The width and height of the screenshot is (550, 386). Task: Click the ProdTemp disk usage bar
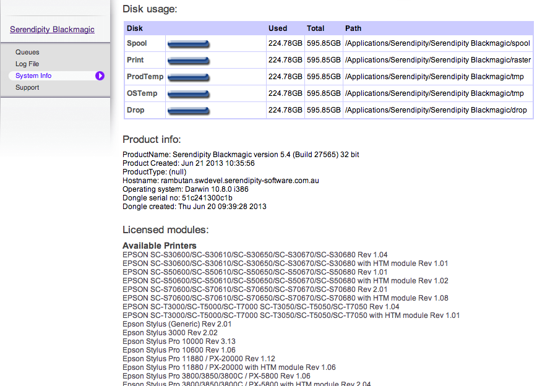tap(189, 77)
